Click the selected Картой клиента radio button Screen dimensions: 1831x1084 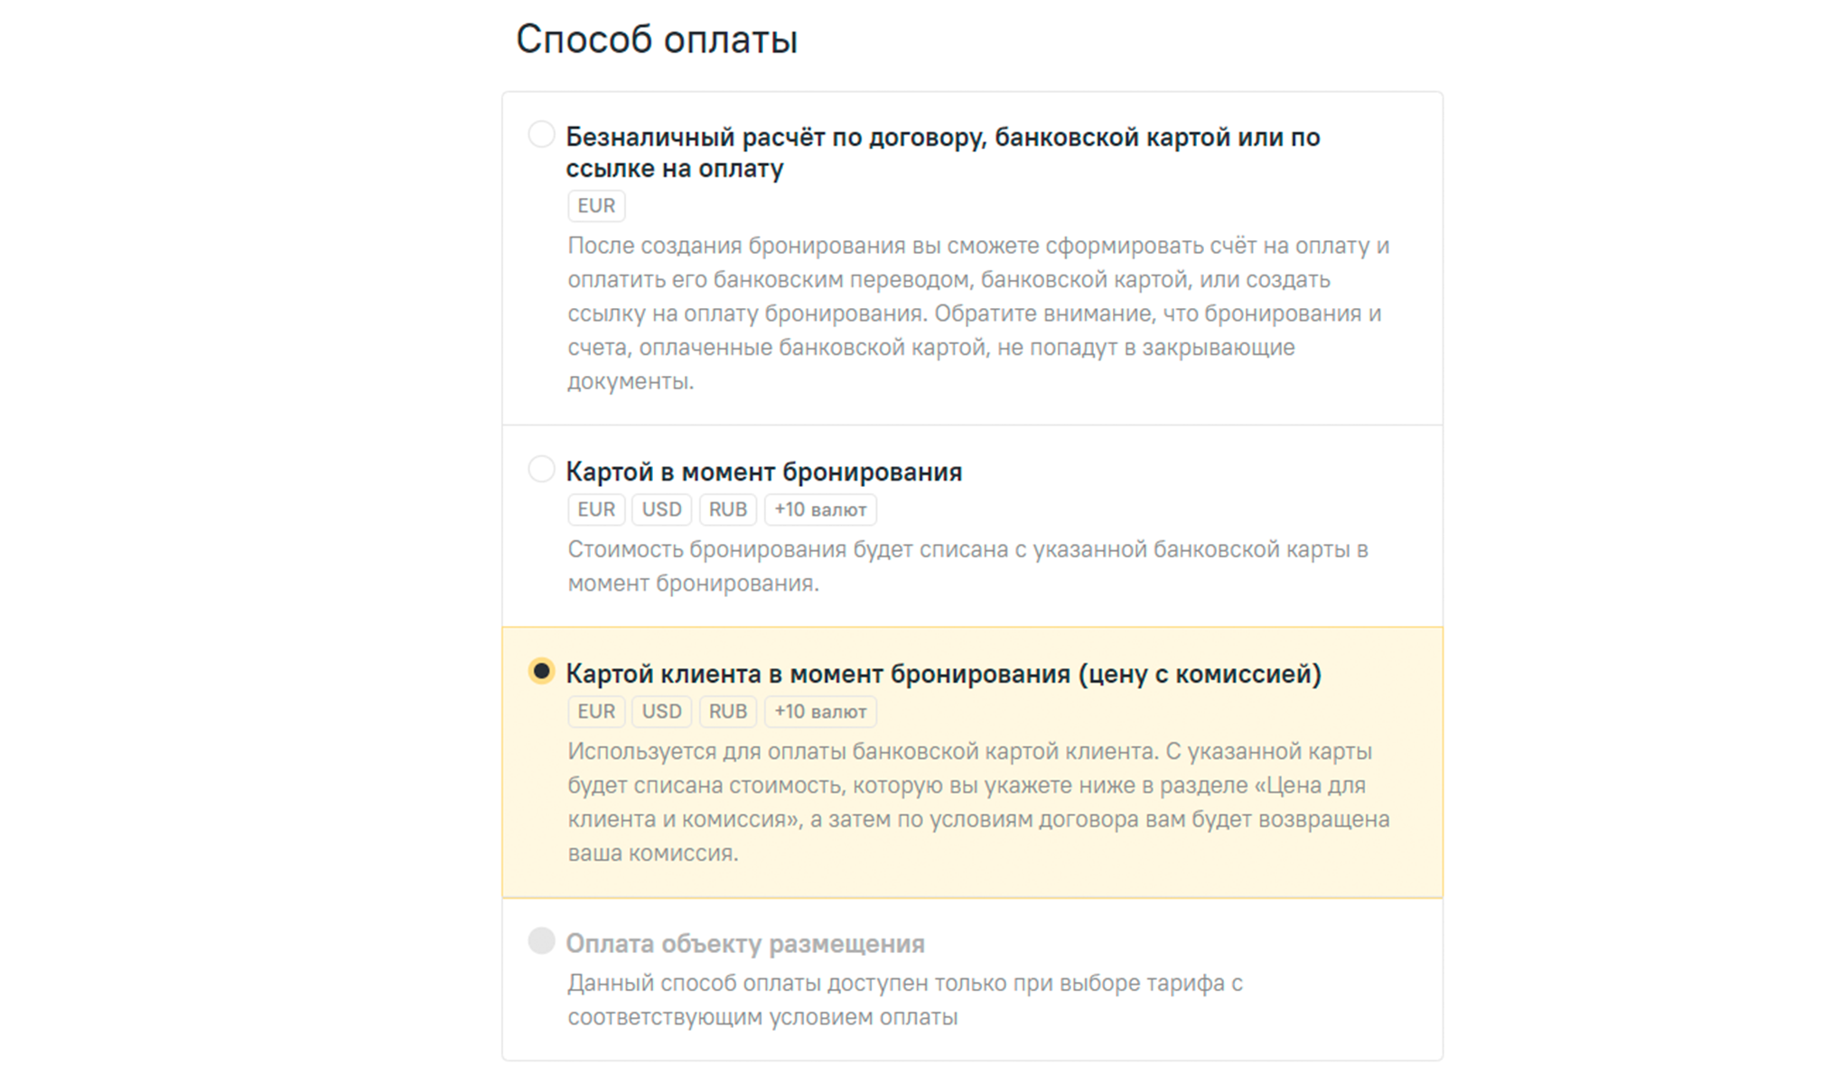point(541,671)
